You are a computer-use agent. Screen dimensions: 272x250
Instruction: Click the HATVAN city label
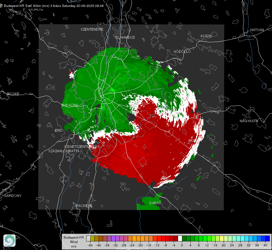coord(257,30)
